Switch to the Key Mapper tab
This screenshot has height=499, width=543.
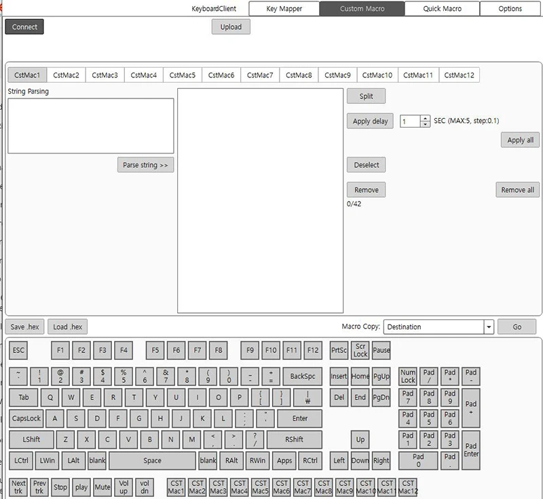284,9
